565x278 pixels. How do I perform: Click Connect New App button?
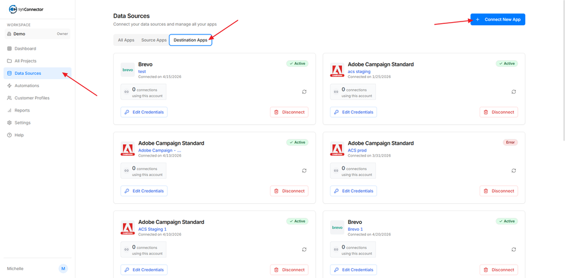497,20
